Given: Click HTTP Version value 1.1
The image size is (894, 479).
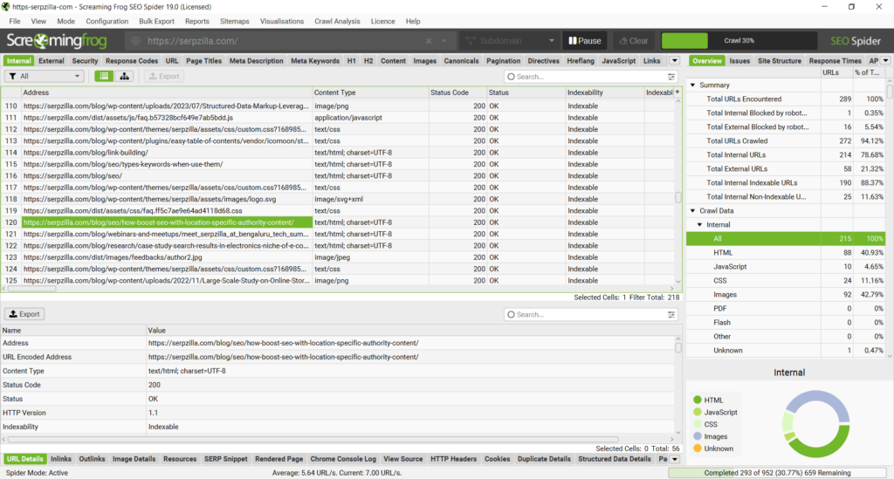Looking at the screenshot, I should pyautogui.click(x=153, y=413).
